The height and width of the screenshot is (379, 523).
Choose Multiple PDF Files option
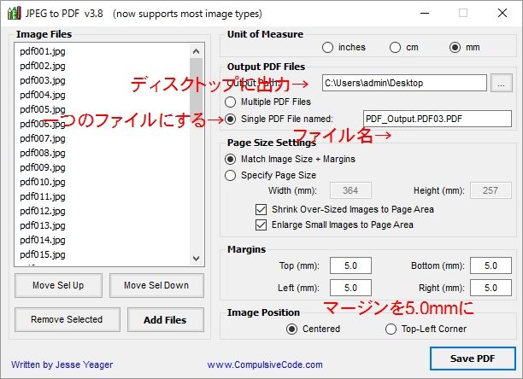coord(230,102)
